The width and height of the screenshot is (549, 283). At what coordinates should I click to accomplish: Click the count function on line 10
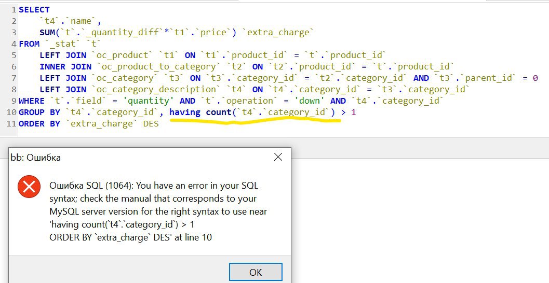point(219,112)
